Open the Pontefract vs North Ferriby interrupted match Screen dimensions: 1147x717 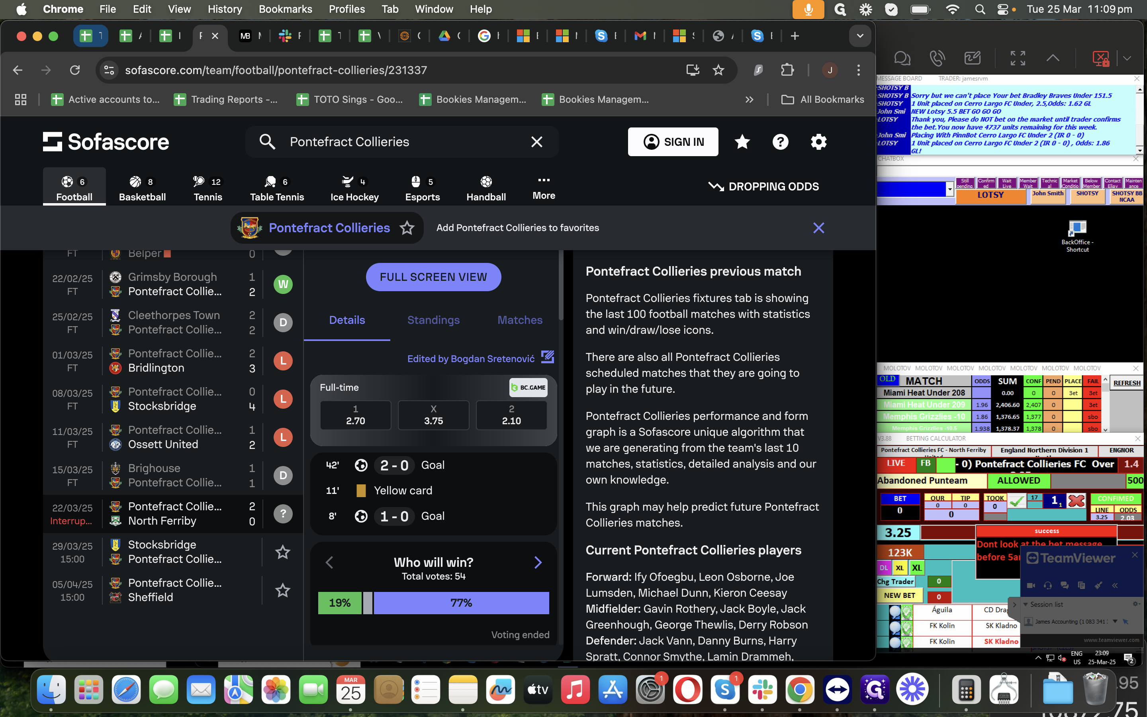(173, 513)
